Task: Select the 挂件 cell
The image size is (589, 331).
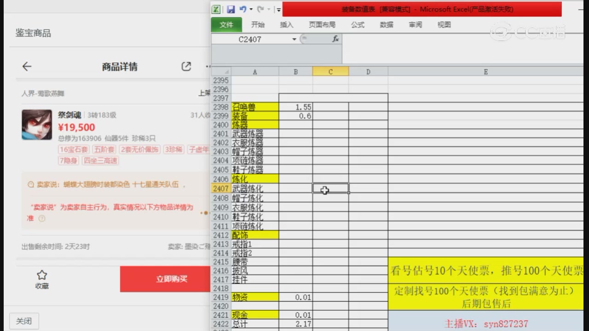Action: [255, 280]
